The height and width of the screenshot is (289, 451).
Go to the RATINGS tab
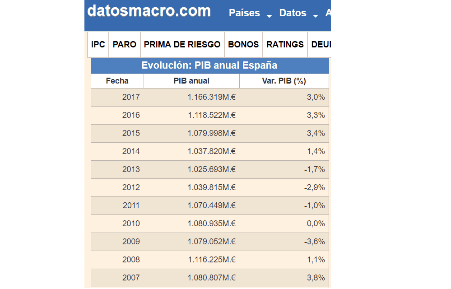tap(285, 44)
